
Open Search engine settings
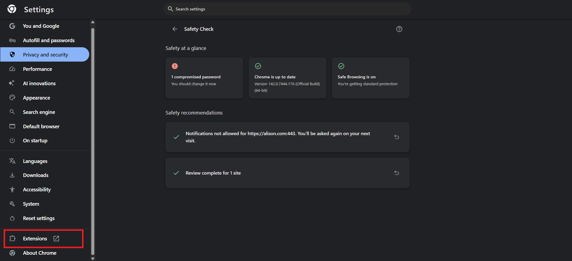pos(39,112)
